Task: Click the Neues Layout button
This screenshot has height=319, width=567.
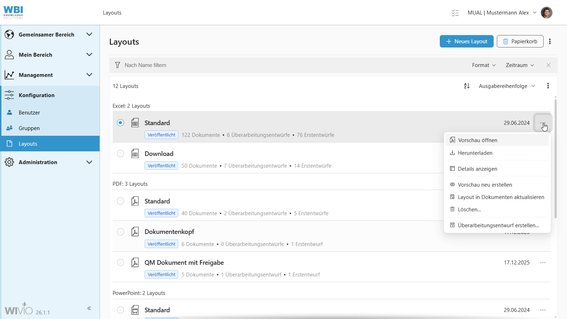Action: (466, 41)
